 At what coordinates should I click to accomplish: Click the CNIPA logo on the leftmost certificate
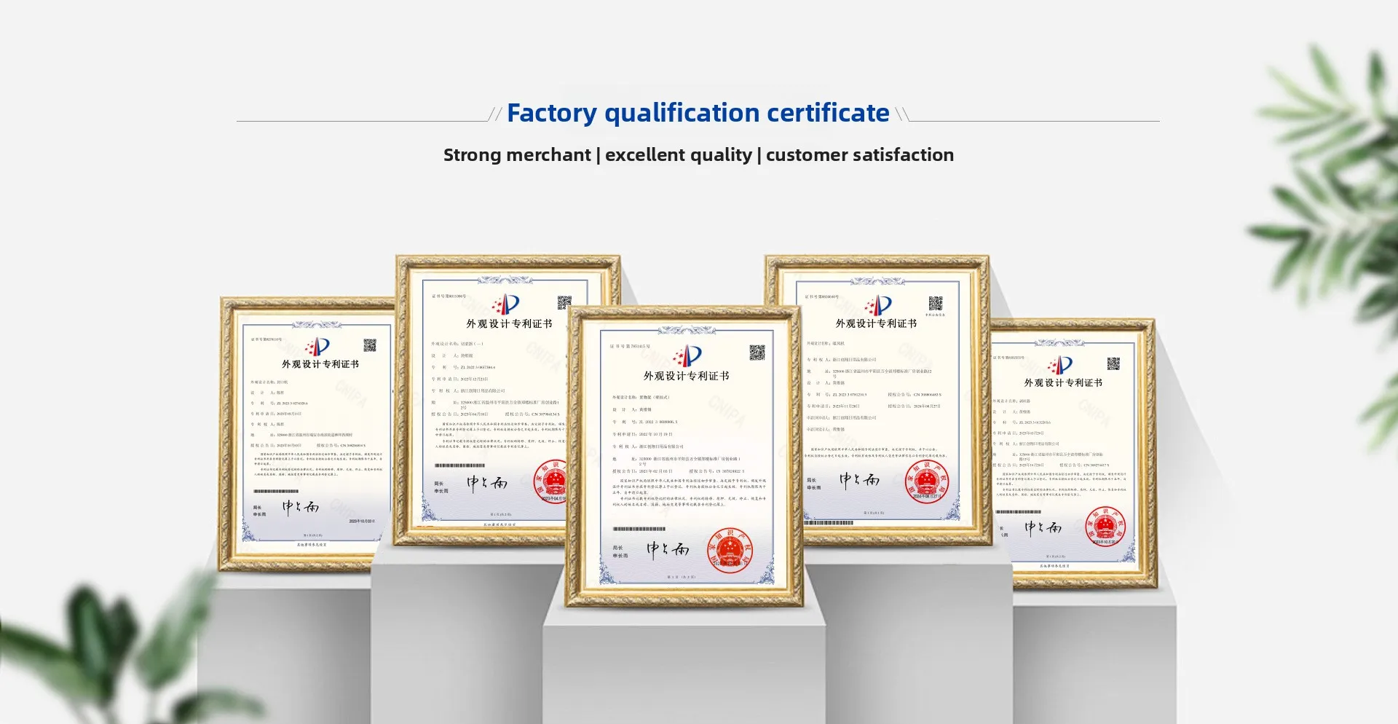click(317, 347)
